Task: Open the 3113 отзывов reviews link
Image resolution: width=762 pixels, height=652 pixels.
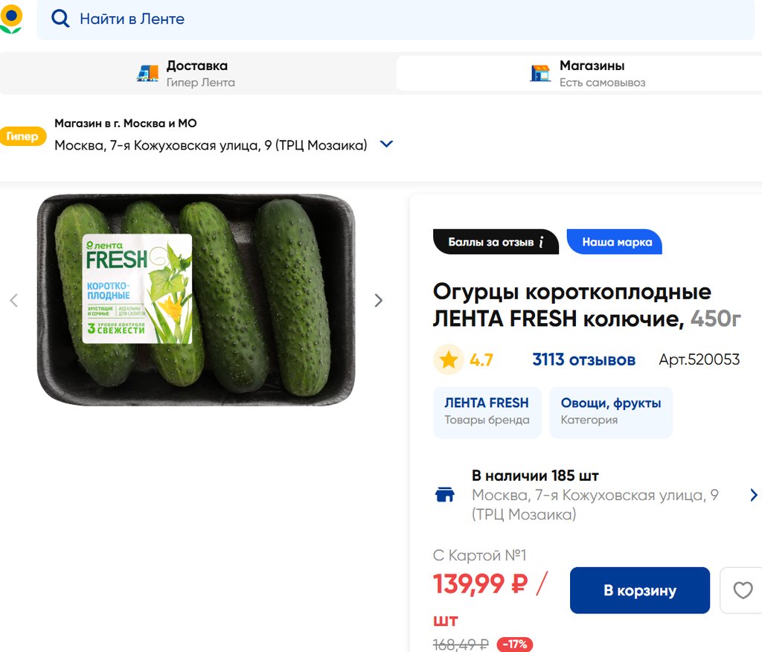Action: (x=583, y=360)
